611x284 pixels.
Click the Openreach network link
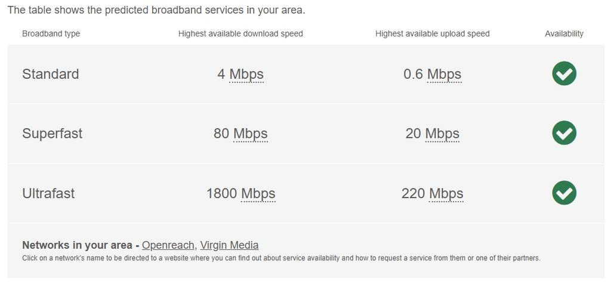(x=168, y=245)
